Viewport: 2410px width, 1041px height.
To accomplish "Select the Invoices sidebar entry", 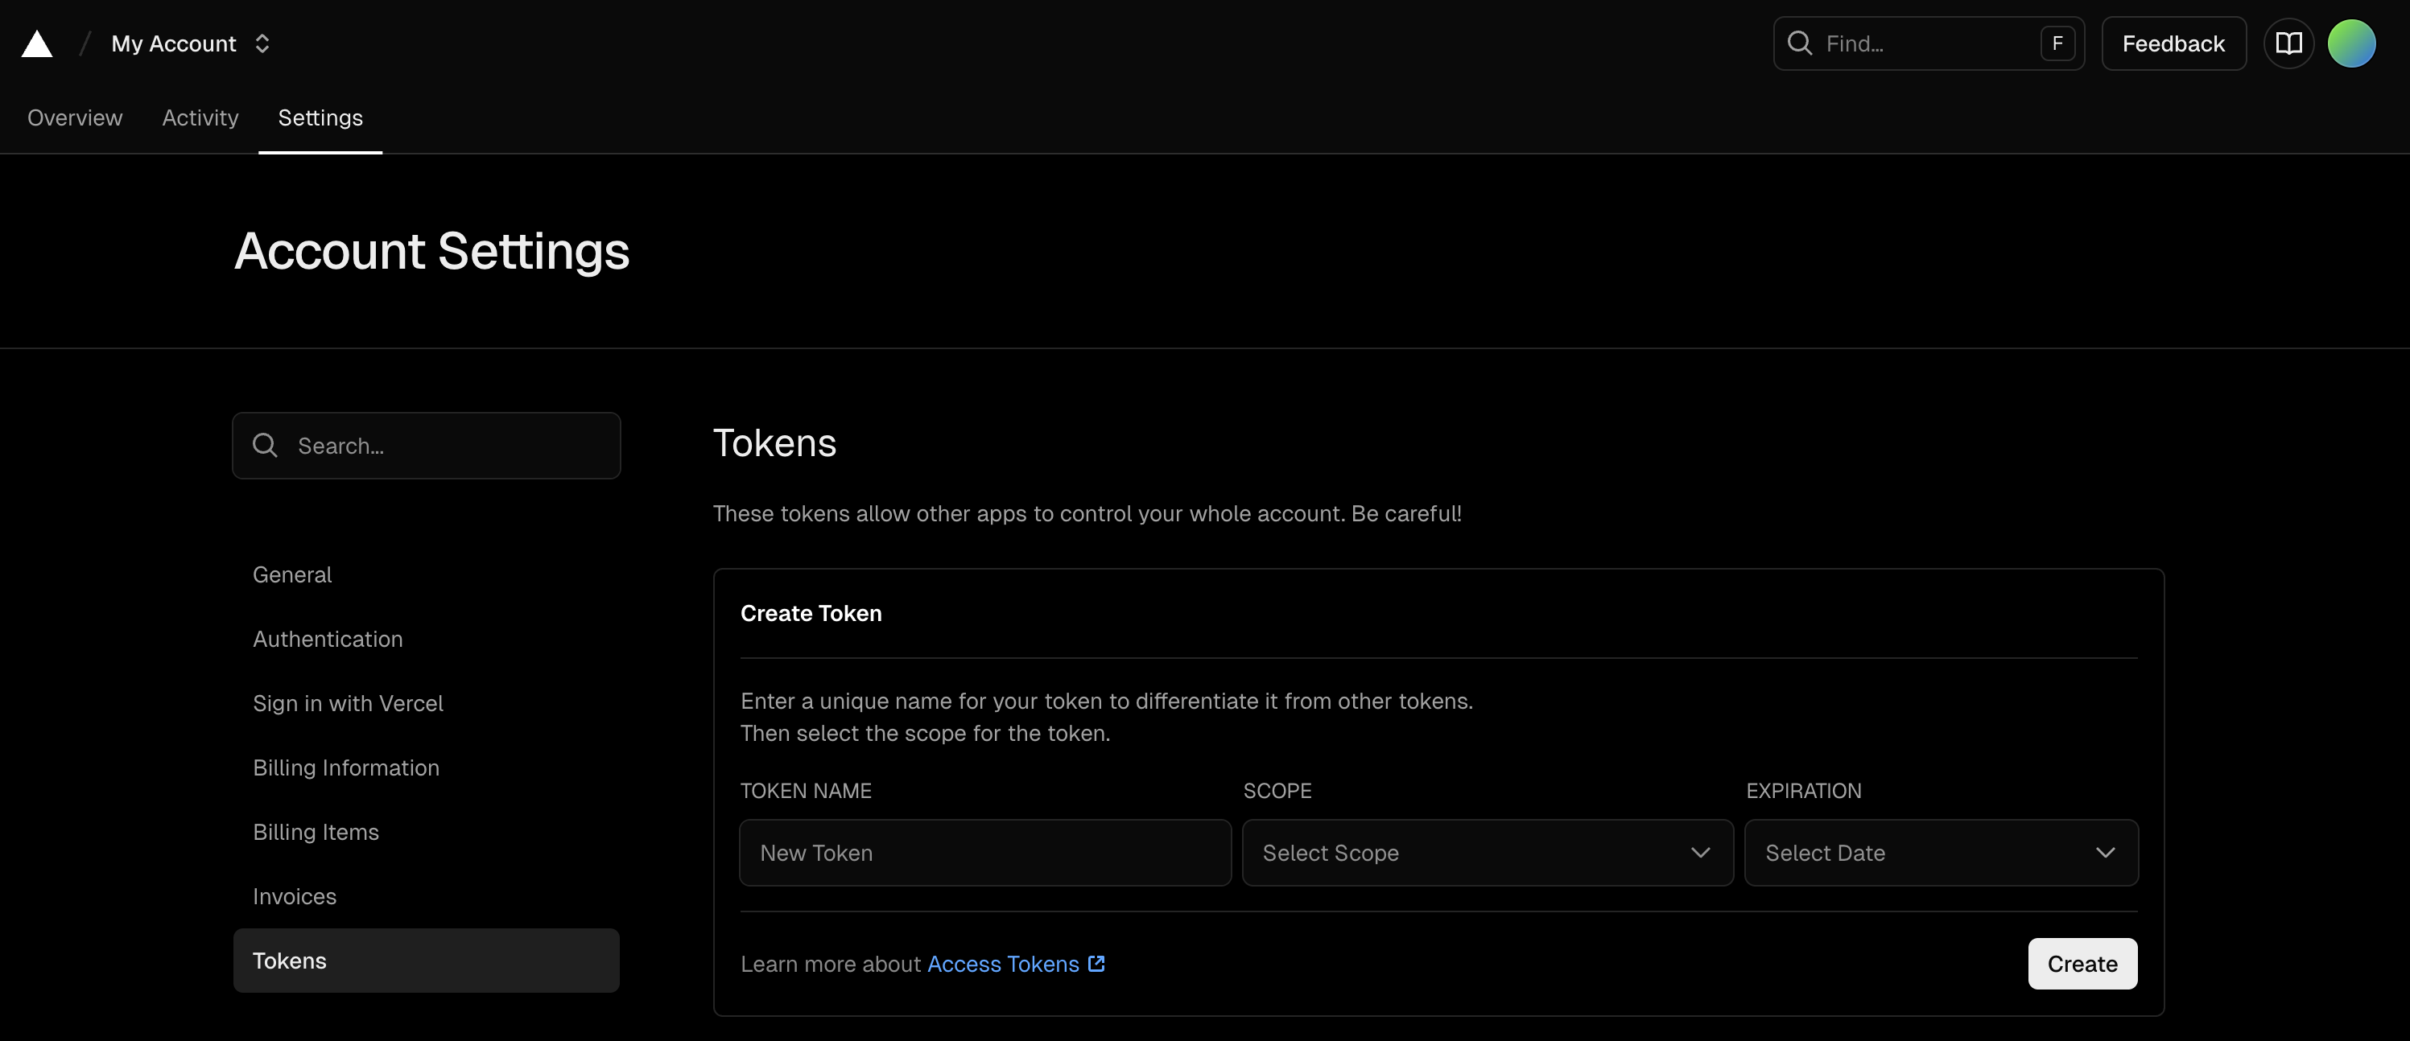I will pyautogui.click(x=294, y=895).
